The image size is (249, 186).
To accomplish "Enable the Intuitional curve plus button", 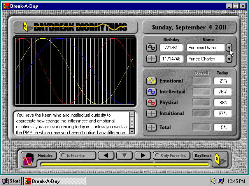I will click(x=151, y=114).
